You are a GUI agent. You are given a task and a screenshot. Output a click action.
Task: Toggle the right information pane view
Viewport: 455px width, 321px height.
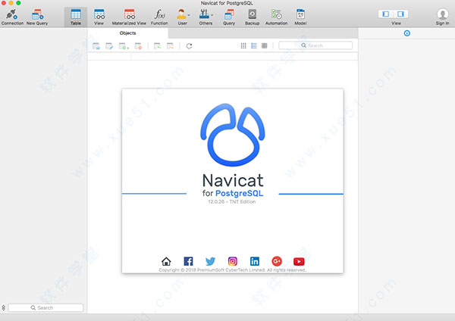tap(400, 14)
